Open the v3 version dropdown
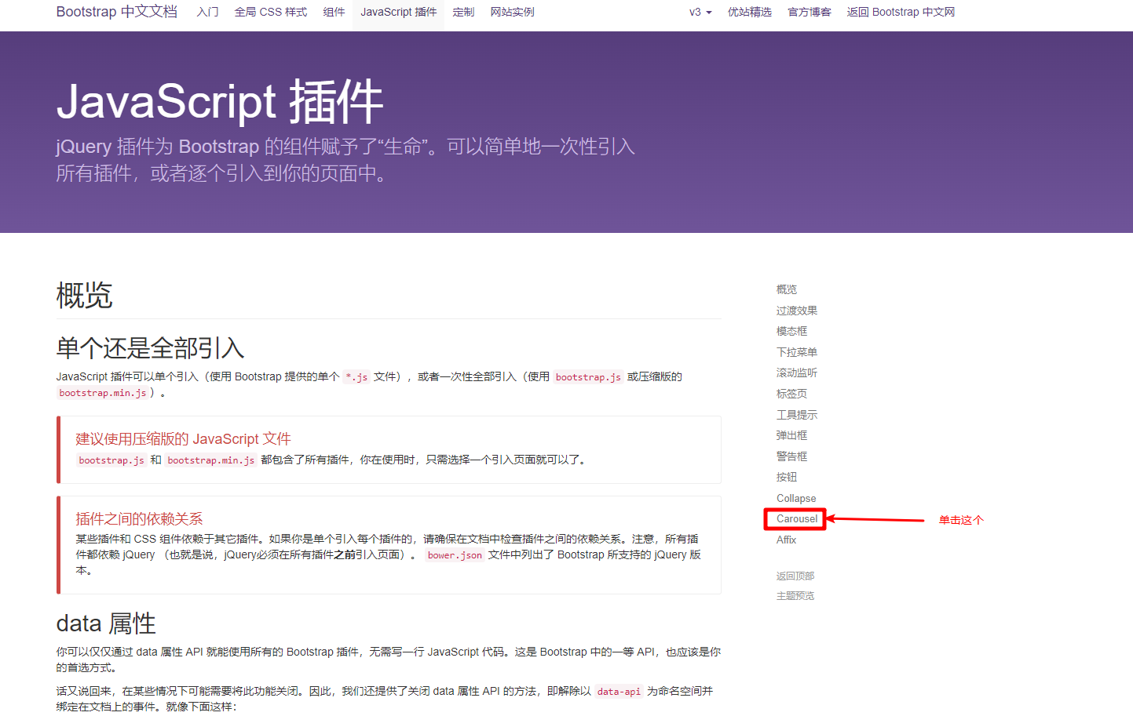This screenshot has width=1133, height=716. click(x=699, y=12)
